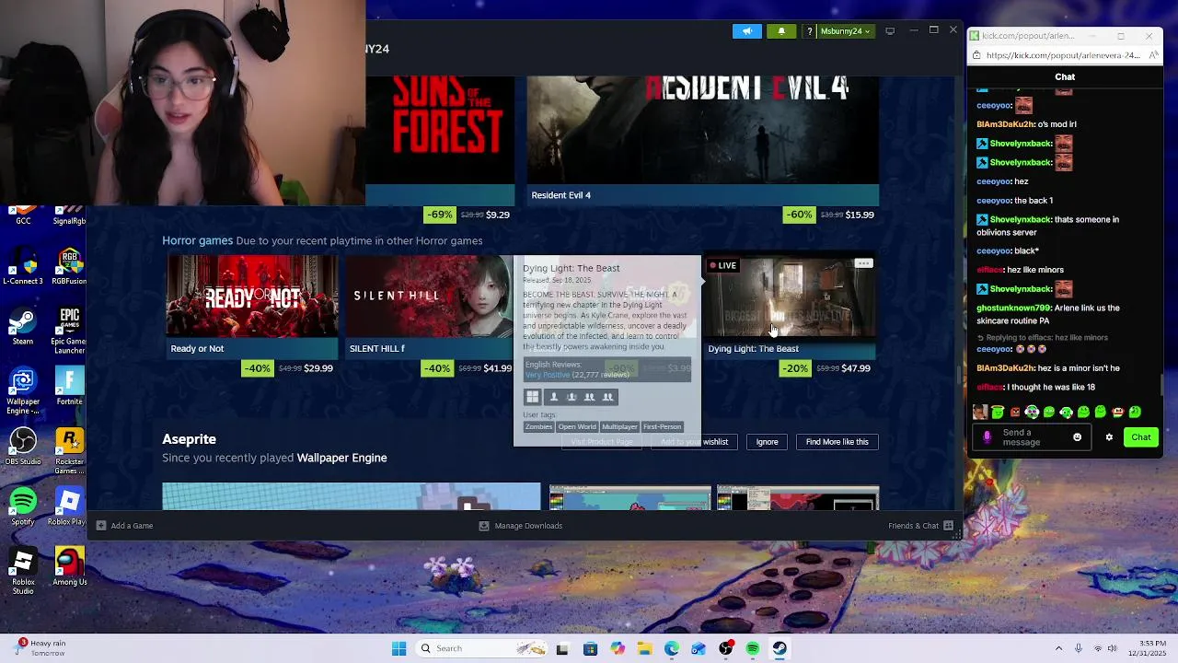Open Steam help question mark icon
The width and height of the screenshot is (1178, 663).
point(809,31)
